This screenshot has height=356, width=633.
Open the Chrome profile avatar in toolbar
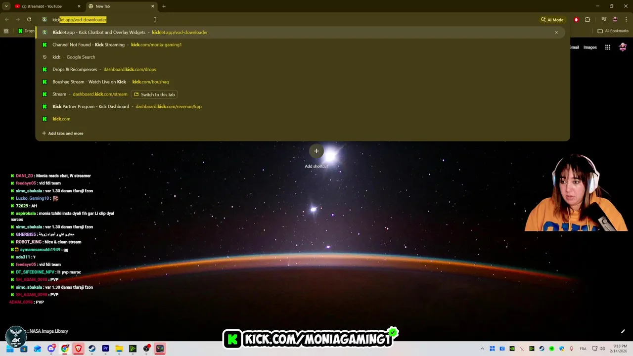click(x=615, y=20)
